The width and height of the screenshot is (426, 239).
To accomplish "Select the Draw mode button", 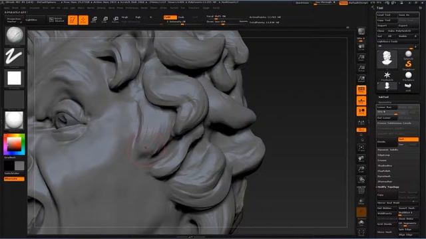I will (83, 20).
